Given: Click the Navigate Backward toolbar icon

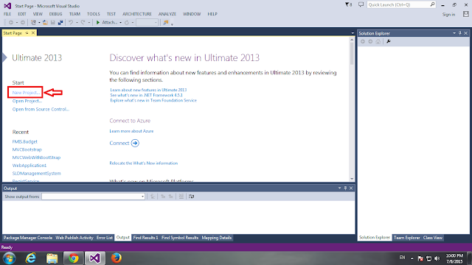Looking at the screenshot, I should (x=11, y=23).
